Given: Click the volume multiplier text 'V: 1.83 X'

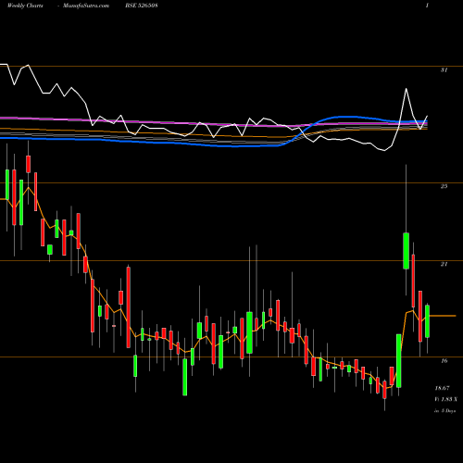Looking at the screenshot, I should [x=445, y=399].
